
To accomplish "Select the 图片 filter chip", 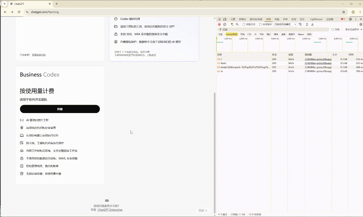I will click(269, 34).
